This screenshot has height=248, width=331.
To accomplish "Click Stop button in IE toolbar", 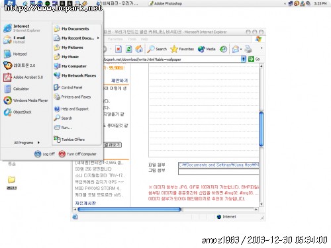I will click(118, 49).
